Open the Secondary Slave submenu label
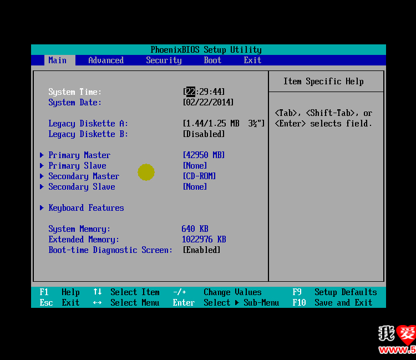Image resolution: width=416 pixels, height=360 pixels. coord(82,187)
